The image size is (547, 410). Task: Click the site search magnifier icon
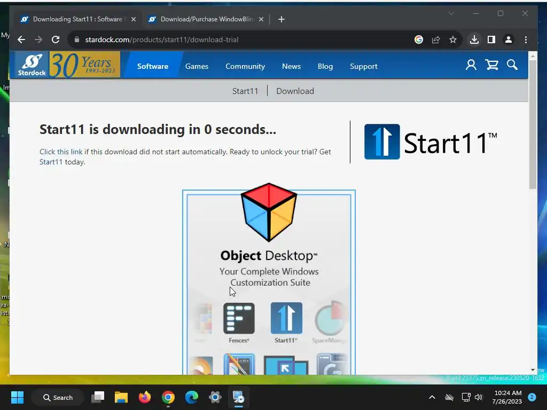[512, 65]
